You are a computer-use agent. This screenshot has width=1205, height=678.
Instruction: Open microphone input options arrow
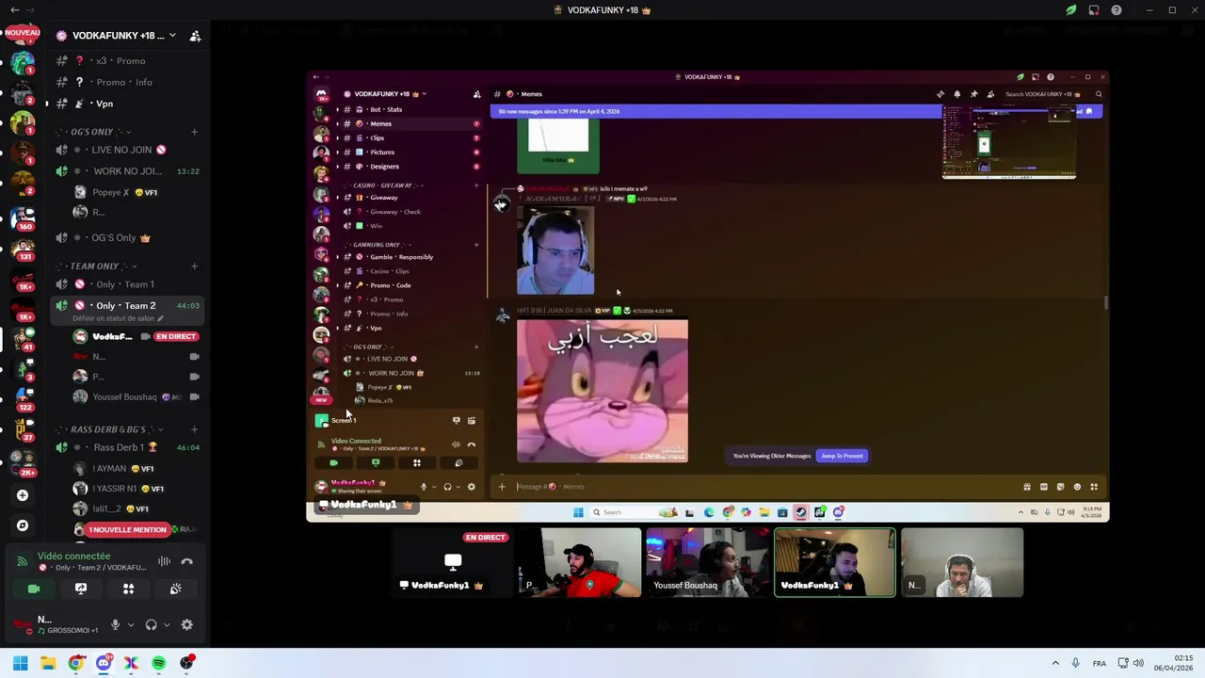131,624
